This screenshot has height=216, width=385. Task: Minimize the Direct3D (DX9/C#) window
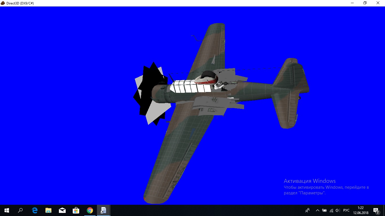click(x=352, y=3)
